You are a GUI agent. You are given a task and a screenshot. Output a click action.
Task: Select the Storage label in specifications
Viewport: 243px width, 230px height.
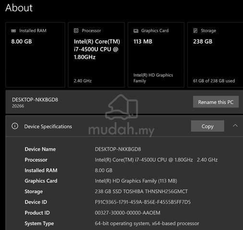[x=34, y=191]
